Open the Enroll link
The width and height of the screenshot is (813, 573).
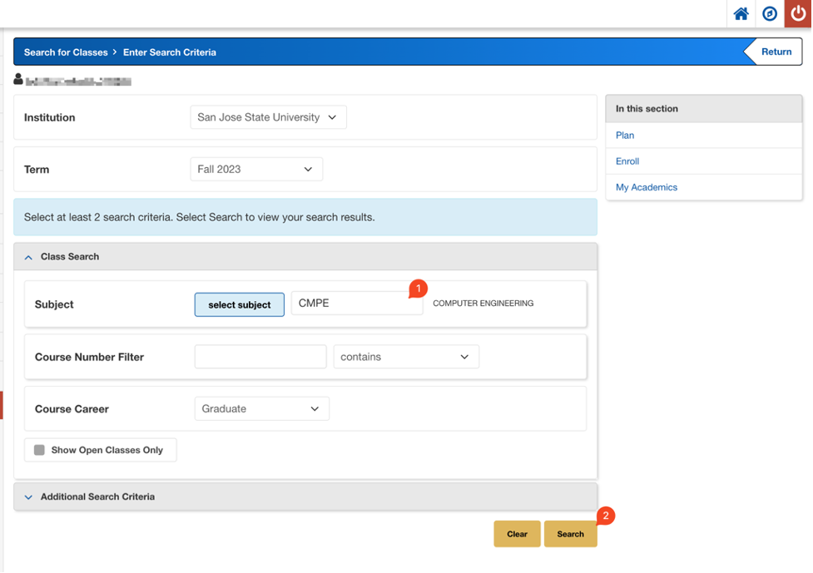click(x=627, y=161)
